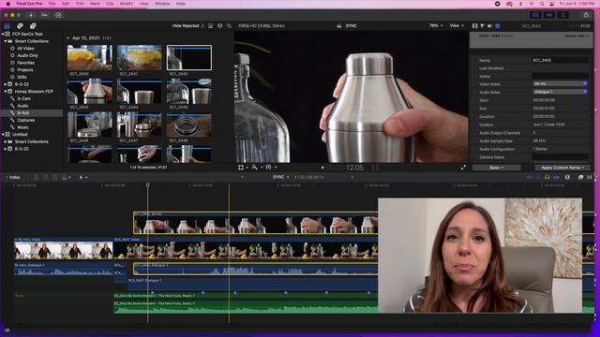Open the Transitions browser icon
Image resolution: width=600 pixels, height=337 pixels.
click(x=590, y=177)
